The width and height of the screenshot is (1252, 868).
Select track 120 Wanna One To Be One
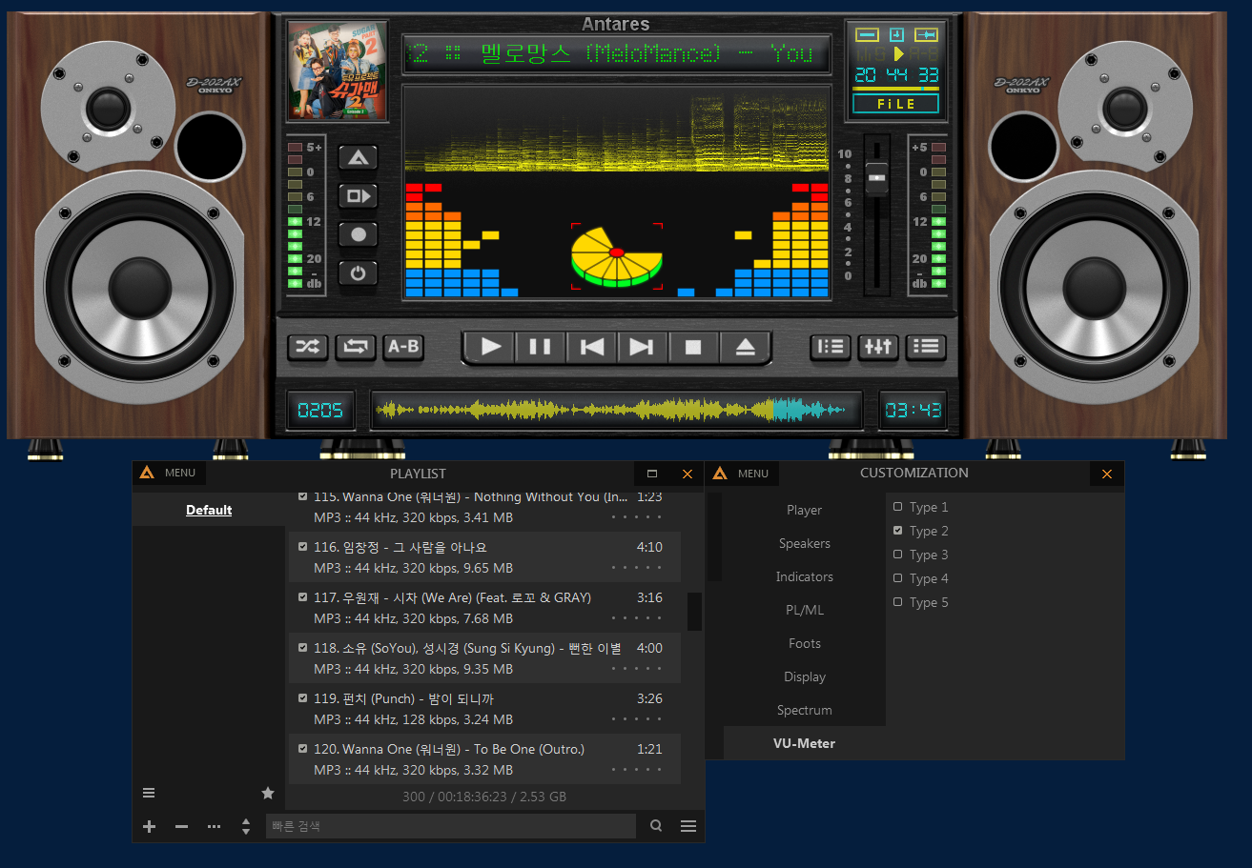click(484, 759)
